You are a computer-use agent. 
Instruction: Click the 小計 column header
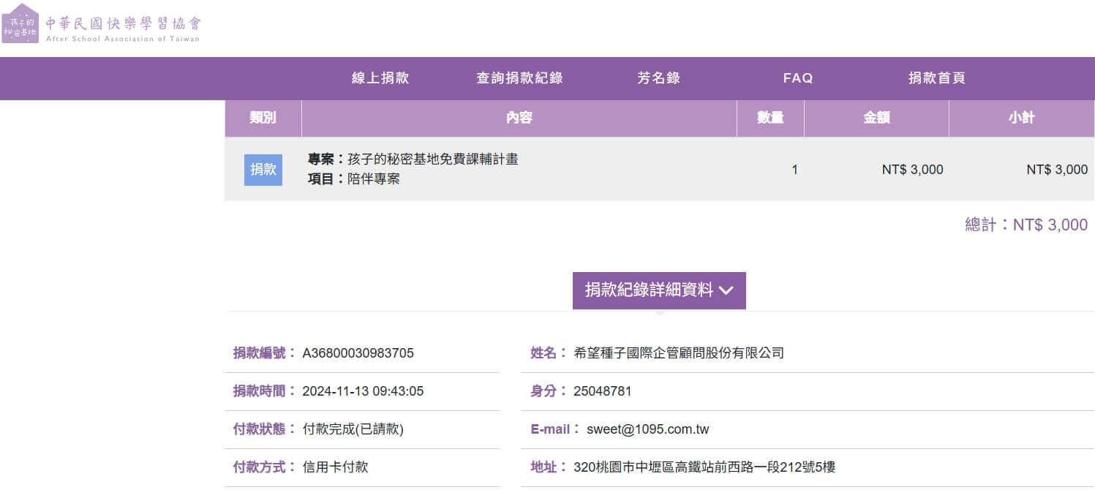[1021, 118]
